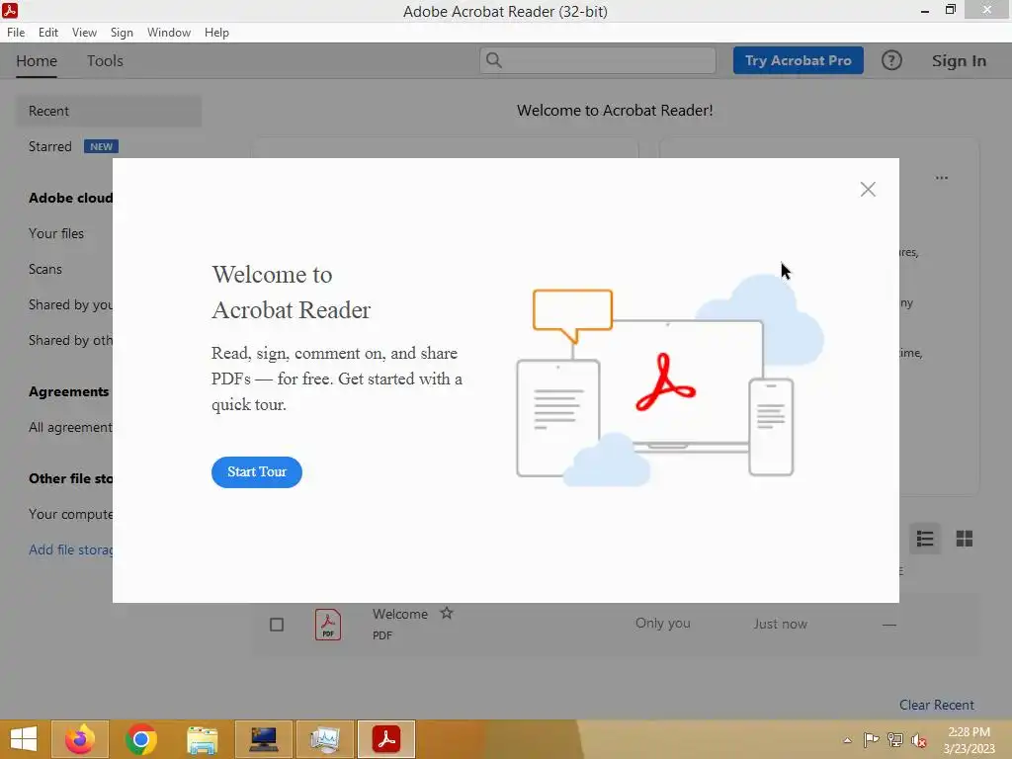Open network tray icon
The height and width of the screenshot is (759, 1012).
(895, 739)
